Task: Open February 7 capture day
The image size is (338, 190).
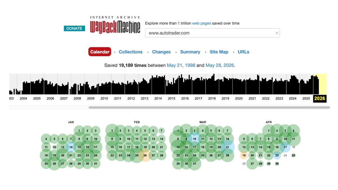Action: click(161, 131)
